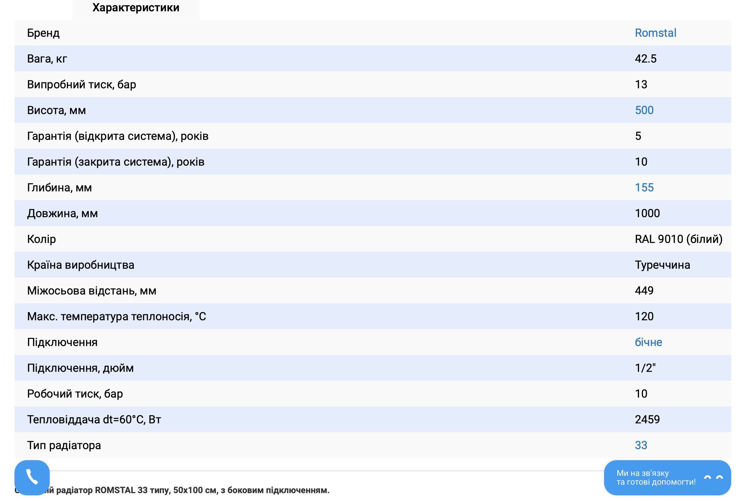Open the radiator type 33 link
The width and height of the screenshot is (740, 501).
pos(641,445)
